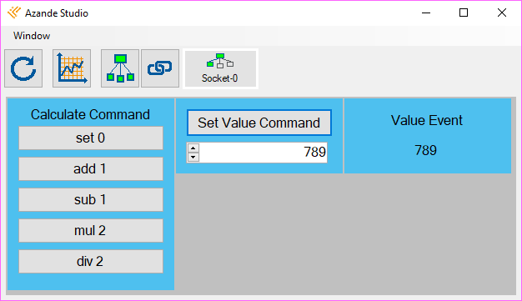This screenshot has width=522, height=301.
Task: Decrement value with spinner down arrow
Action: tap(193, 157)
